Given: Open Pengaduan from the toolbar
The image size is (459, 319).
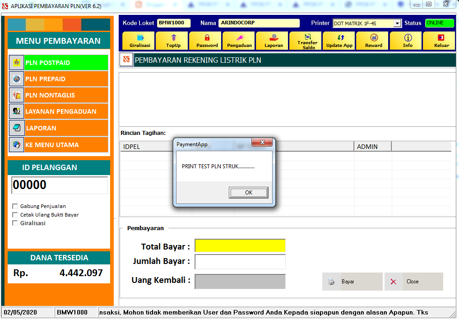Looking at the screenshot, I should pyautogui.click(x=239, y=41).
